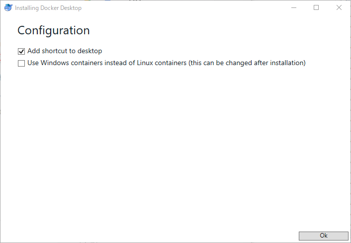Click the "Use Windows containers" label text
This screenshot has height=243, width=351.
[70, 63]
